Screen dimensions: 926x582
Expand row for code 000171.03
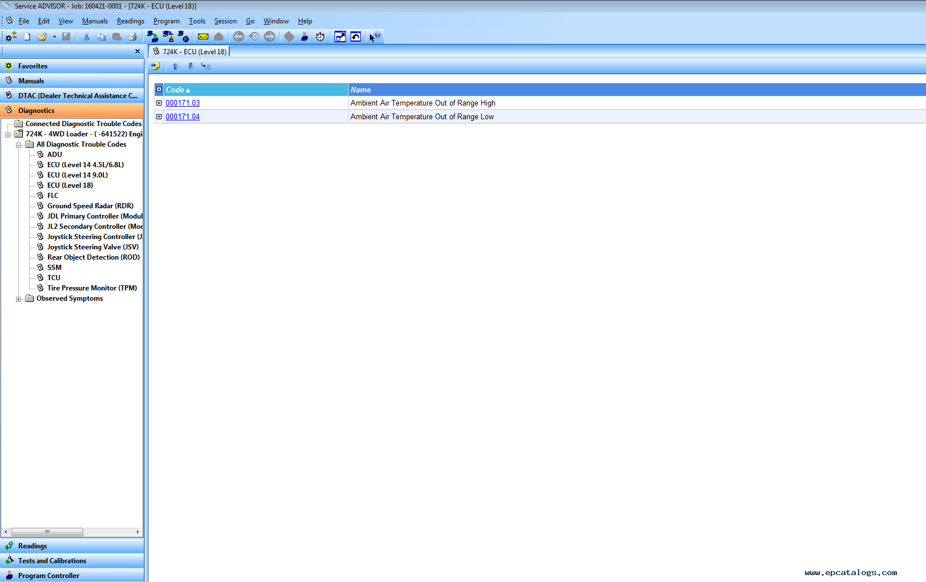(159, 103)
